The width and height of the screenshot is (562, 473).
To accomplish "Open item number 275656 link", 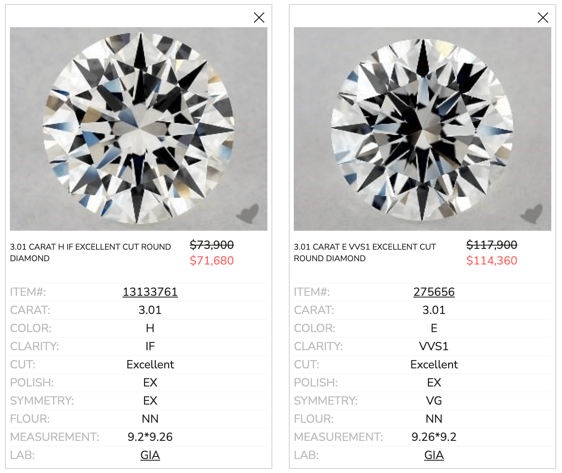I will [434, 292].
